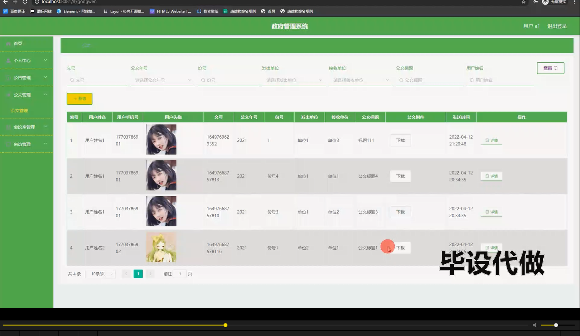Click the video progress slider
580x336 pixels.
[225, 325]
